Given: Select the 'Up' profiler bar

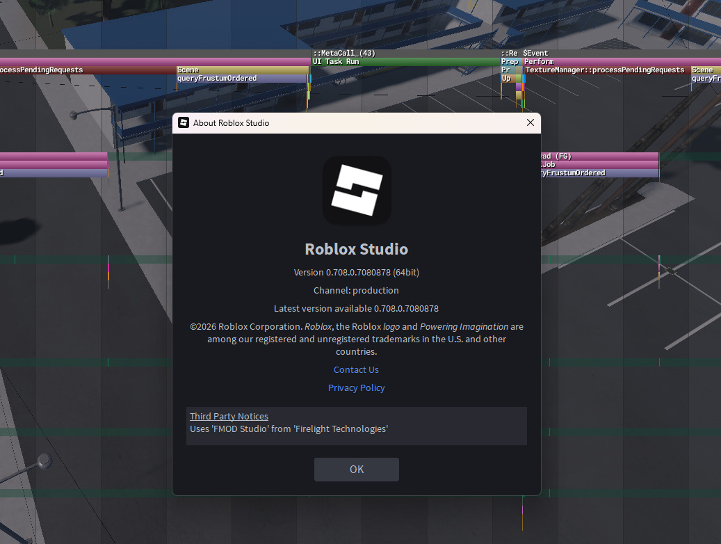Looking at the screenshot, I should 508,78.
